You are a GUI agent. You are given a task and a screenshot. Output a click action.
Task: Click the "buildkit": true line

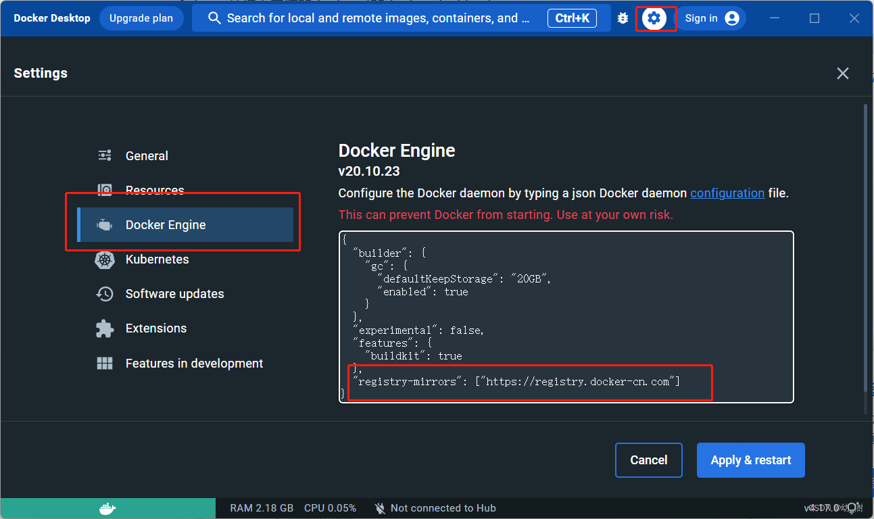coord(414,356)
